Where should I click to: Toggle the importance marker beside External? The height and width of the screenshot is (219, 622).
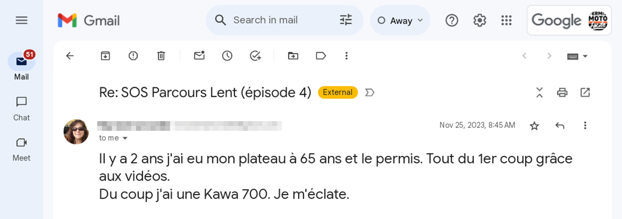point(370,92)
